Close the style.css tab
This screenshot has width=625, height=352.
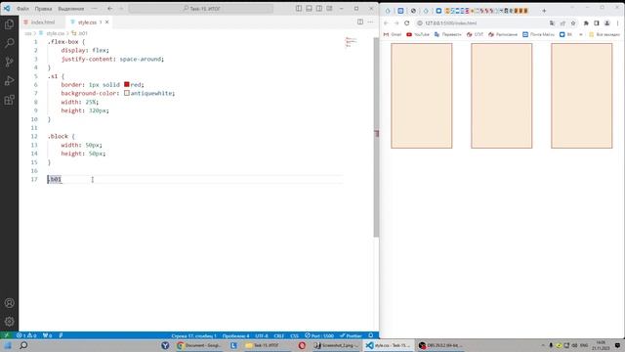106,22
